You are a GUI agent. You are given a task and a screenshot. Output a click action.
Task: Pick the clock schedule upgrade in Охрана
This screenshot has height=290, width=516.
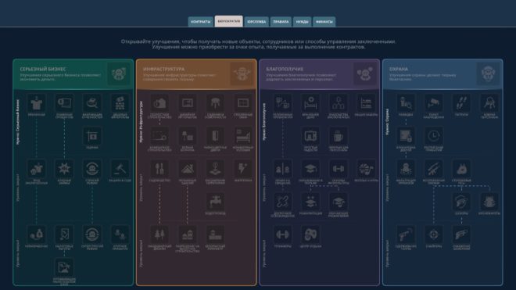point(433,136)
